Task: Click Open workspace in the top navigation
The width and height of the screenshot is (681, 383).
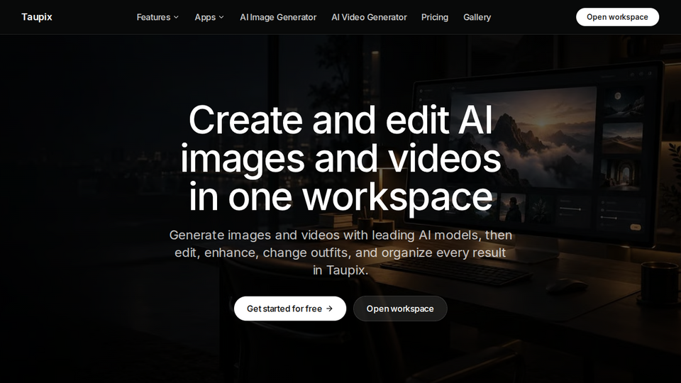Action: click(x=617, y=17)
